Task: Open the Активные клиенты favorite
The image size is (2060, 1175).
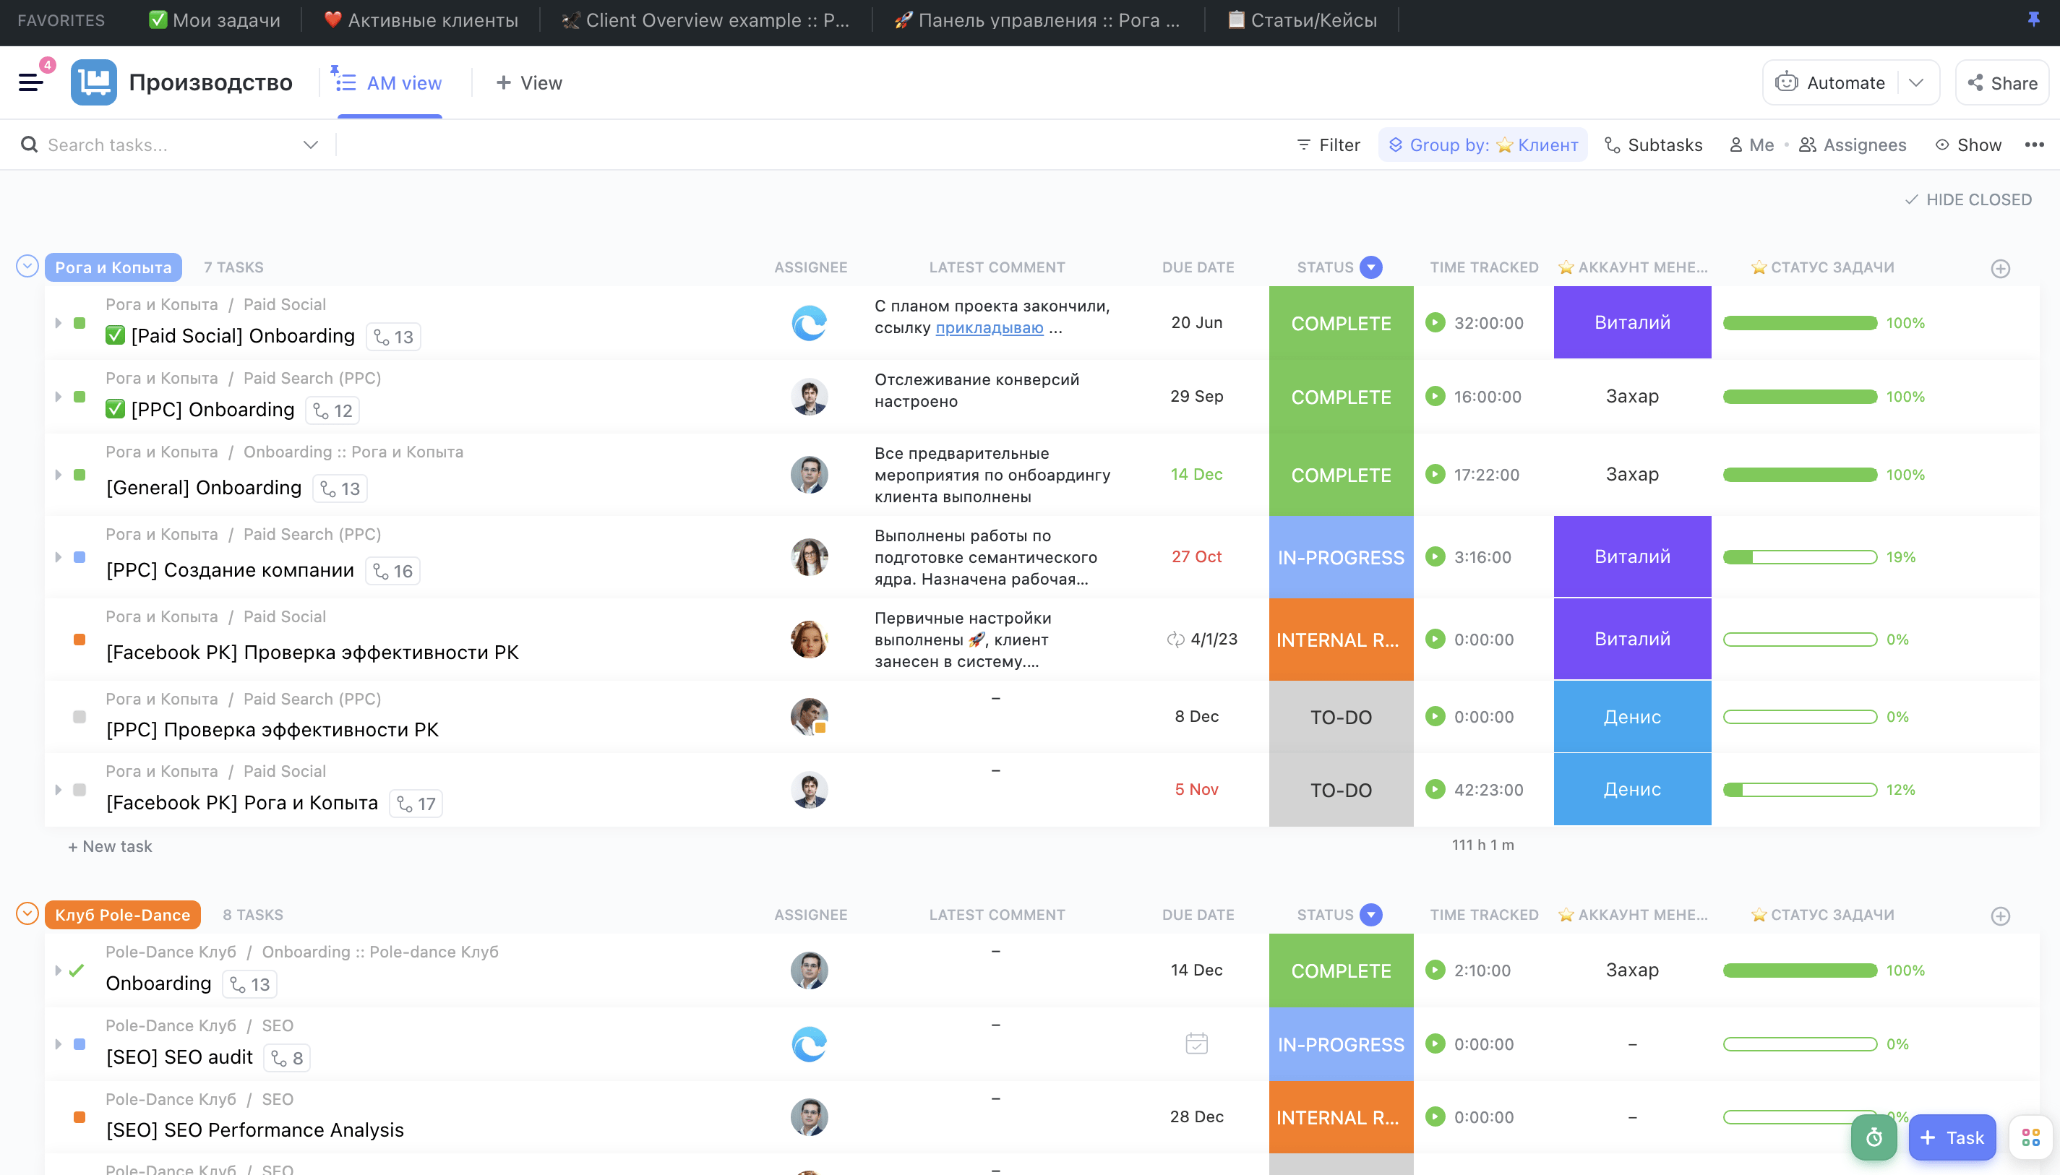Action: point(421,20)
